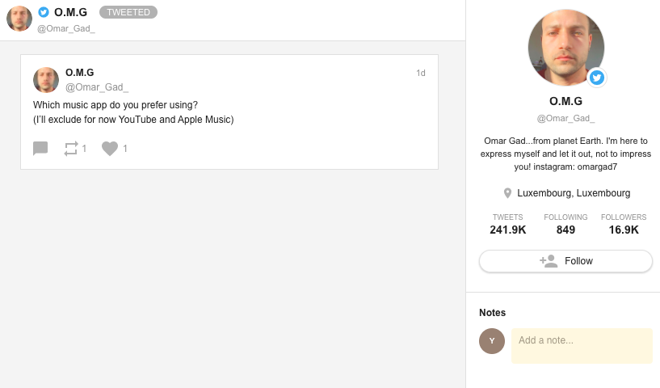Open the @Omar_Gad_ handle in tweet card
660x388 pixels.
[97, 87]
